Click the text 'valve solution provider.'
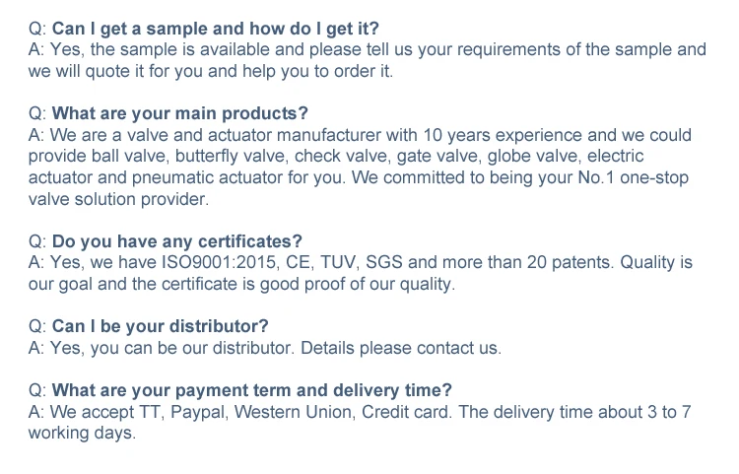Viewport: 739px width, 474px height. click(118, 199)
